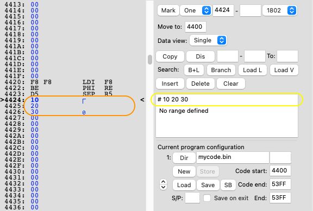Open the One mode dropdown
This screenshot has width=313, height=211.
(196, 10)
